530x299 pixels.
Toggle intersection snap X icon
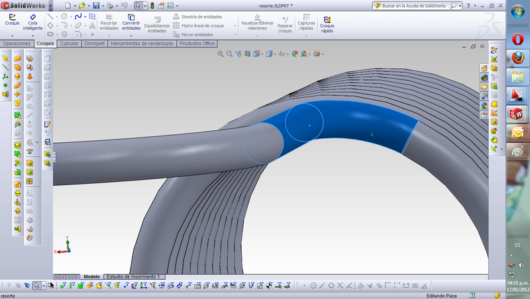[x=340, y=286]
